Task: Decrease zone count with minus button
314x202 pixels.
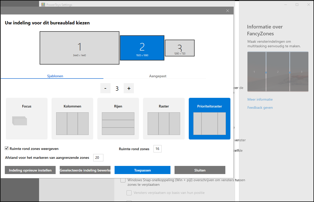Action: click(x=105, y=88)
